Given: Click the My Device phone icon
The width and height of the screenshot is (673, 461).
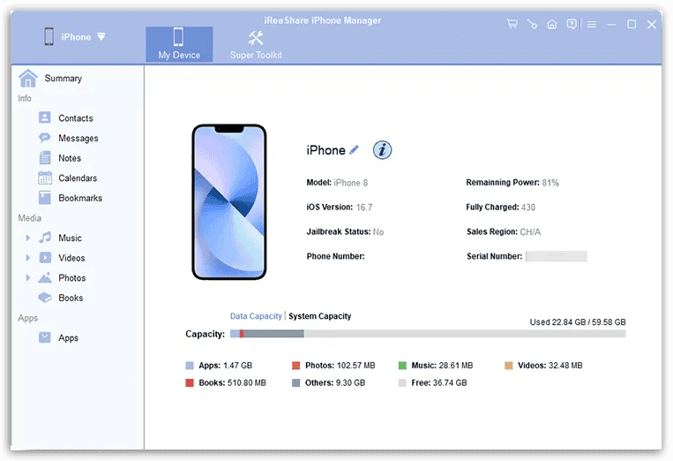Looking at the screenshot, I should pos(178,37).
